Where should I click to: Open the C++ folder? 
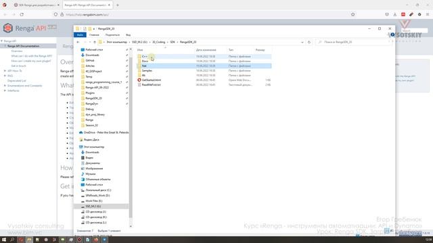pyautogui.click(x=144, y=57)
